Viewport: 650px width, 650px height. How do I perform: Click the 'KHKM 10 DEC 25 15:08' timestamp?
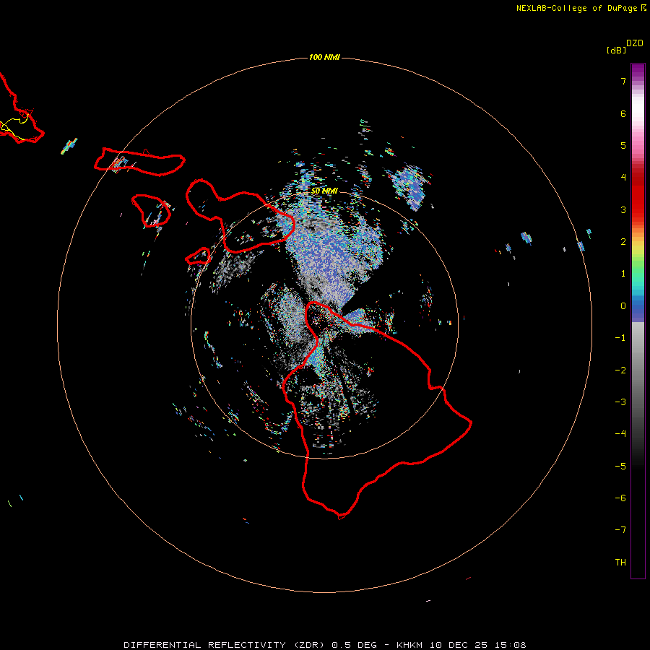click(x=461, y=645)
